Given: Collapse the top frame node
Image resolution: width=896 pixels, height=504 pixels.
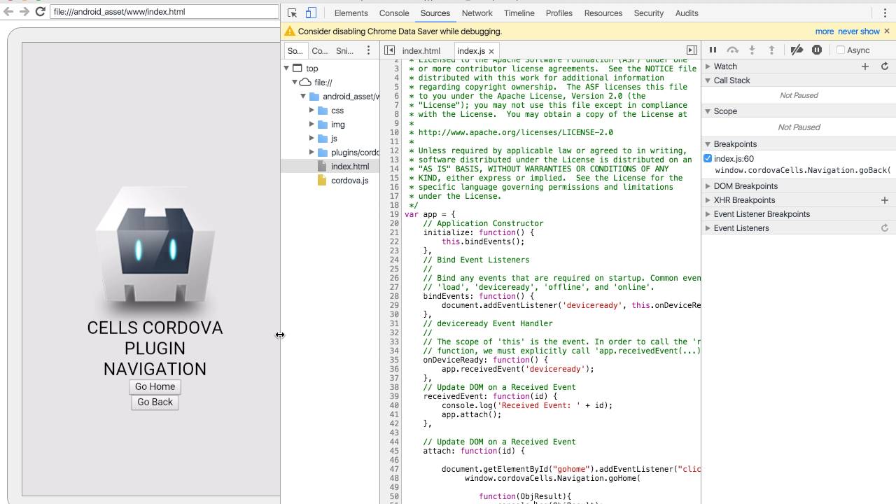Looking at the screenshot, I should click(286, 69).
